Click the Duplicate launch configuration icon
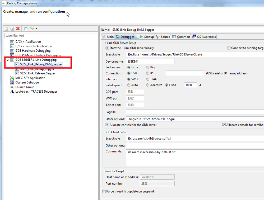This screenshot has height=200, width=264. pyautogui.click(x=12, y=28)
